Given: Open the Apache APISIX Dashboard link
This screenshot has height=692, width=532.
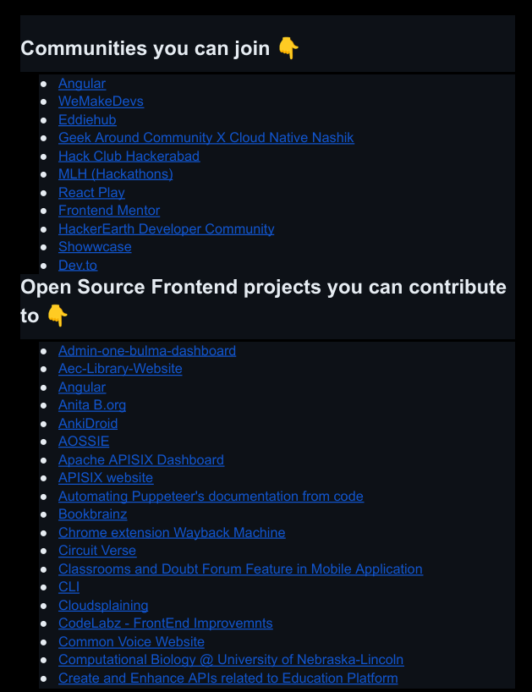Looking at the screenshot, I should [140, 460].
